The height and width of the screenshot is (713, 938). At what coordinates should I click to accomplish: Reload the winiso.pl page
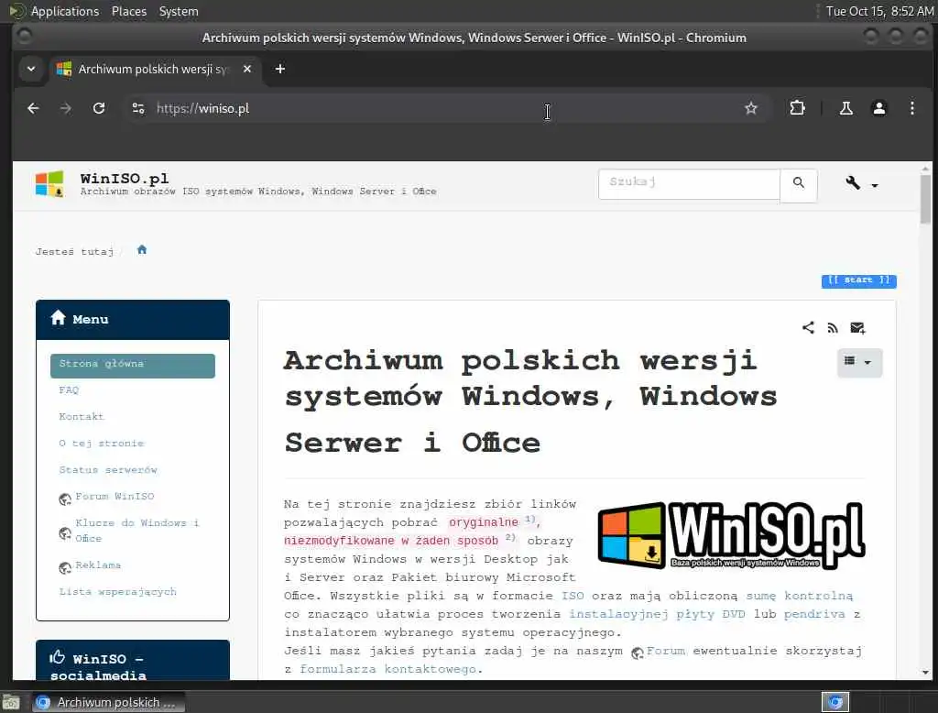(x=99, y=108)
